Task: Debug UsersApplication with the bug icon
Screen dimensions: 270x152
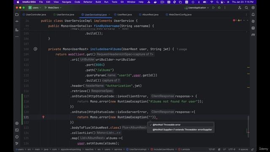Action: pyautogui.click(x=219, y=8)
